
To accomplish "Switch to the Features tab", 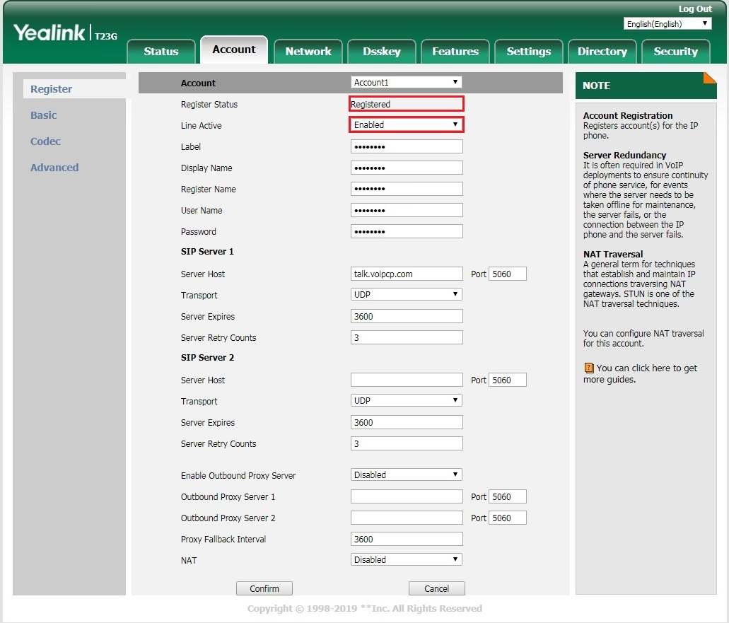I will click(x=455, y=51).
